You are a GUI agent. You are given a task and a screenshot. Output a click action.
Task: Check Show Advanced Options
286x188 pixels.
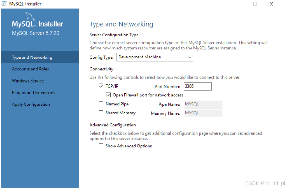[x=101, y=146]
